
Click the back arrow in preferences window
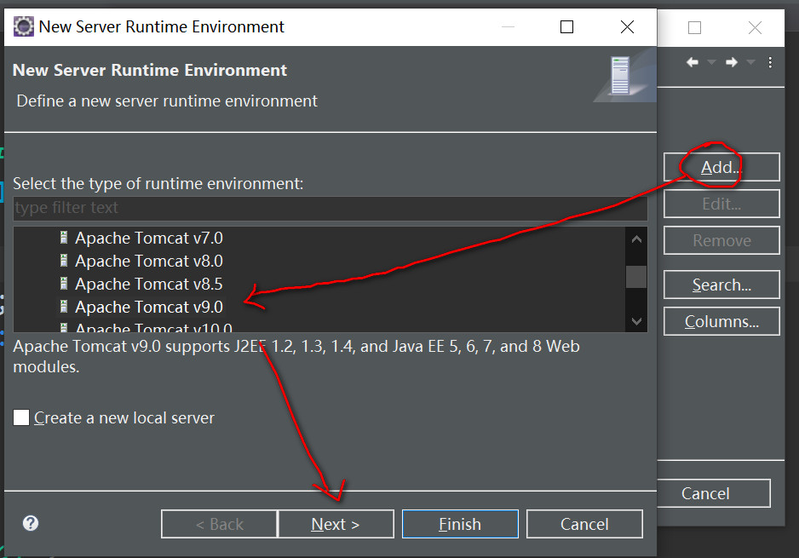[692, 62]
